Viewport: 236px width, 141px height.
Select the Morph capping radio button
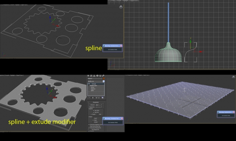click(x=91, y=114)
